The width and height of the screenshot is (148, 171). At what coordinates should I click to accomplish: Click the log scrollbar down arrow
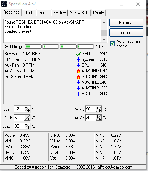(x=104, y=40)
